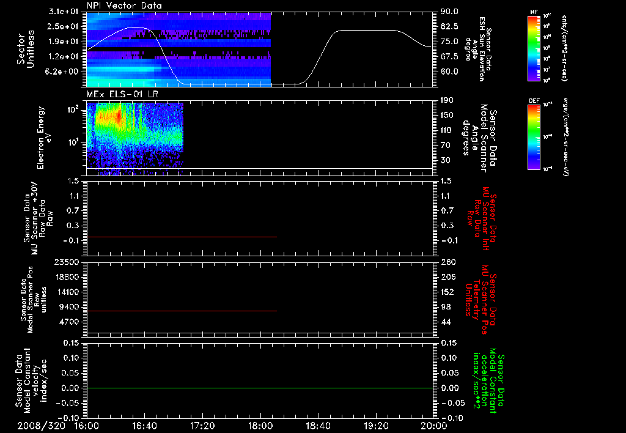This screenshot has width=626, height=433.
Task: Click the 98 telemetry tick label
Action: pyautogui.click(x=445, y=307)
